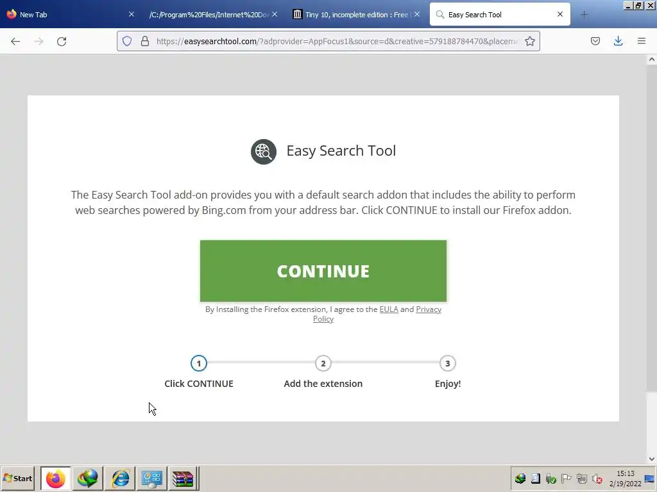
Task: Click the 'Add the extension' label
Action: [x=323, y=384]
